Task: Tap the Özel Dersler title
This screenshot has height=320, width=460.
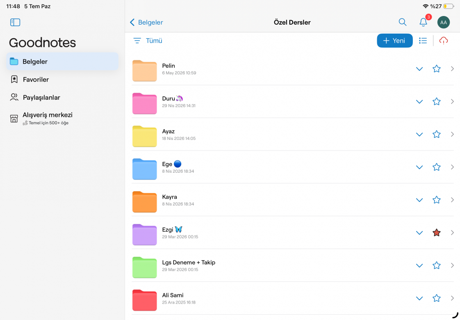Action: click(292, 22)
